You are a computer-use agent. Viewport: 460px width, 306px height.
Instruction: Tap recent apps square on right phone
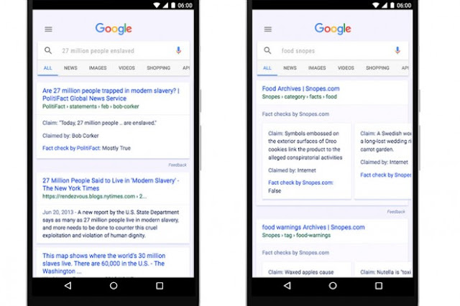click(x=379, y=285)
